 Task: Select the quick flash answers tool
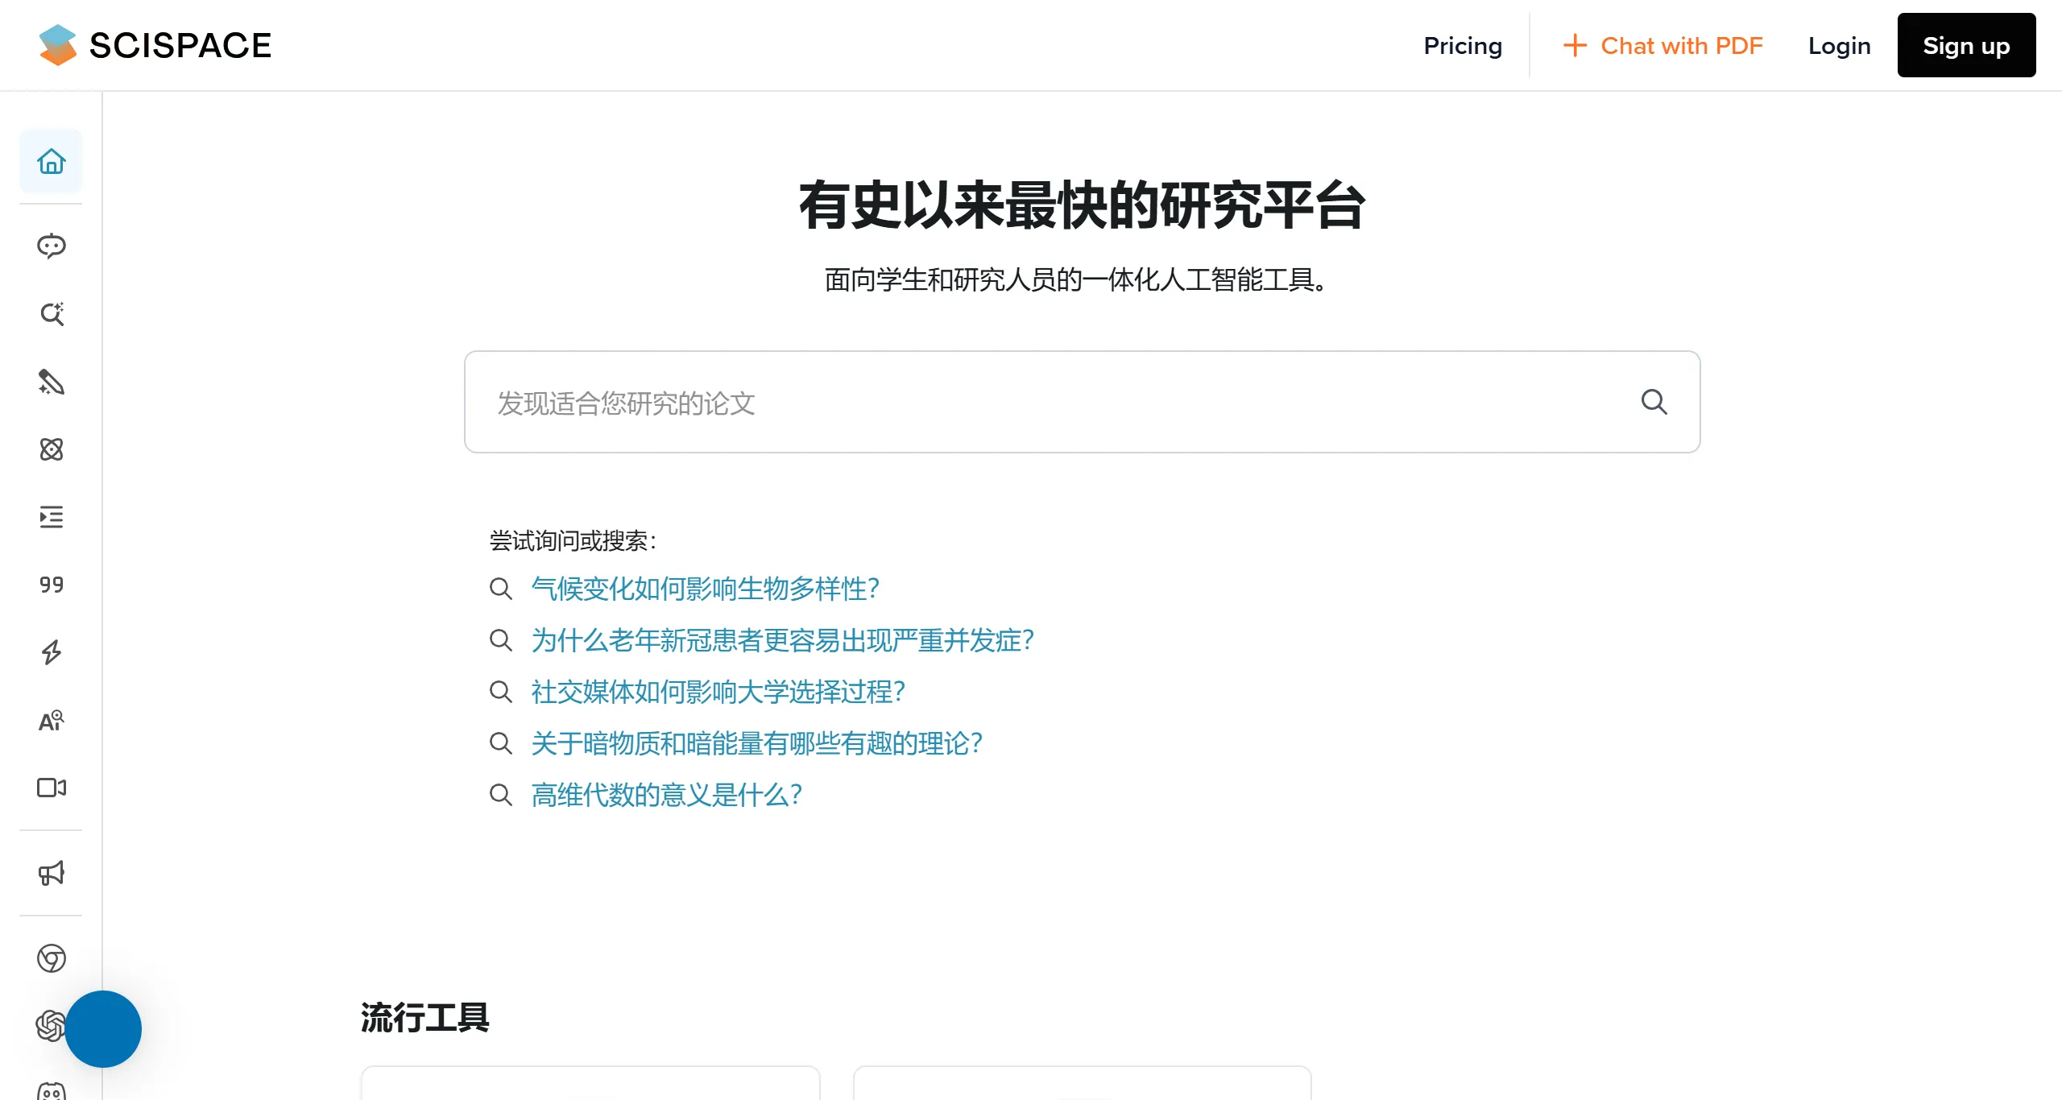click(x=51, y=652)
